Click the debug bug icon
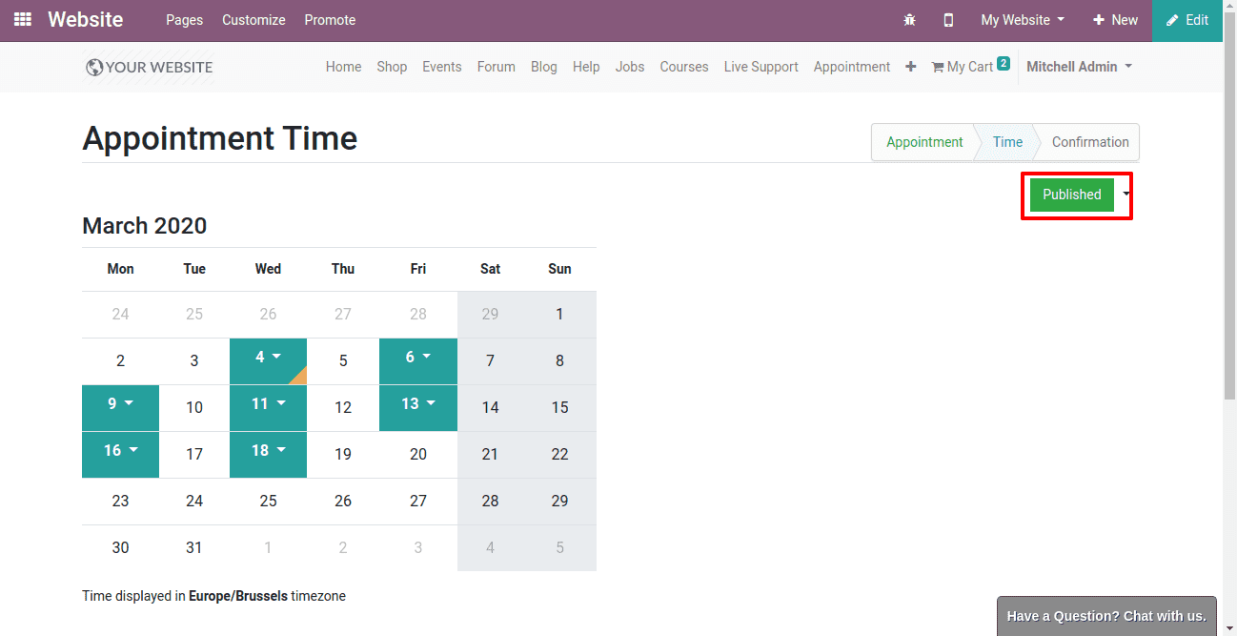1237x636 pixels. [x=909, y=20]
